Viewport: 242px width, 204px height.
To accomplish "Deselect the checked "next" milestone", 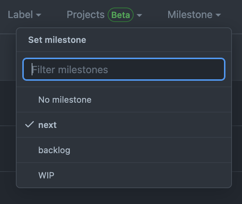I will click(48, 125).
